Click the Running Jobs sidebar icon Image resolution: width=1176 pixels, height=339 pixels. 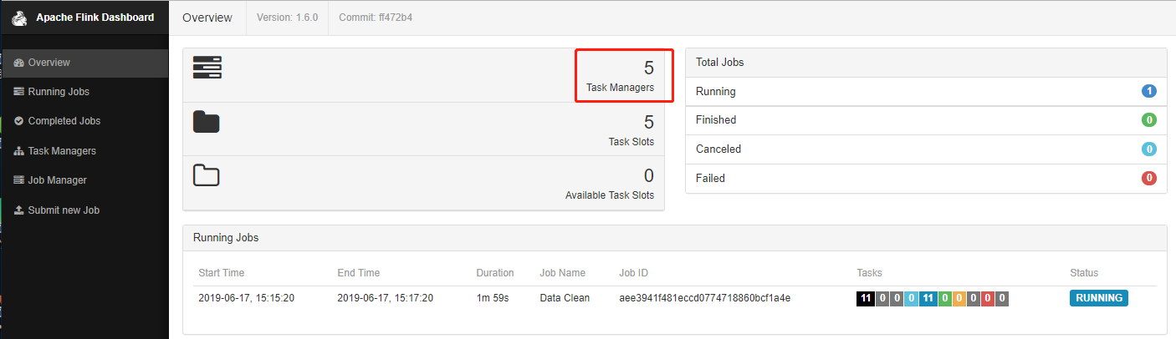(19, 92)
